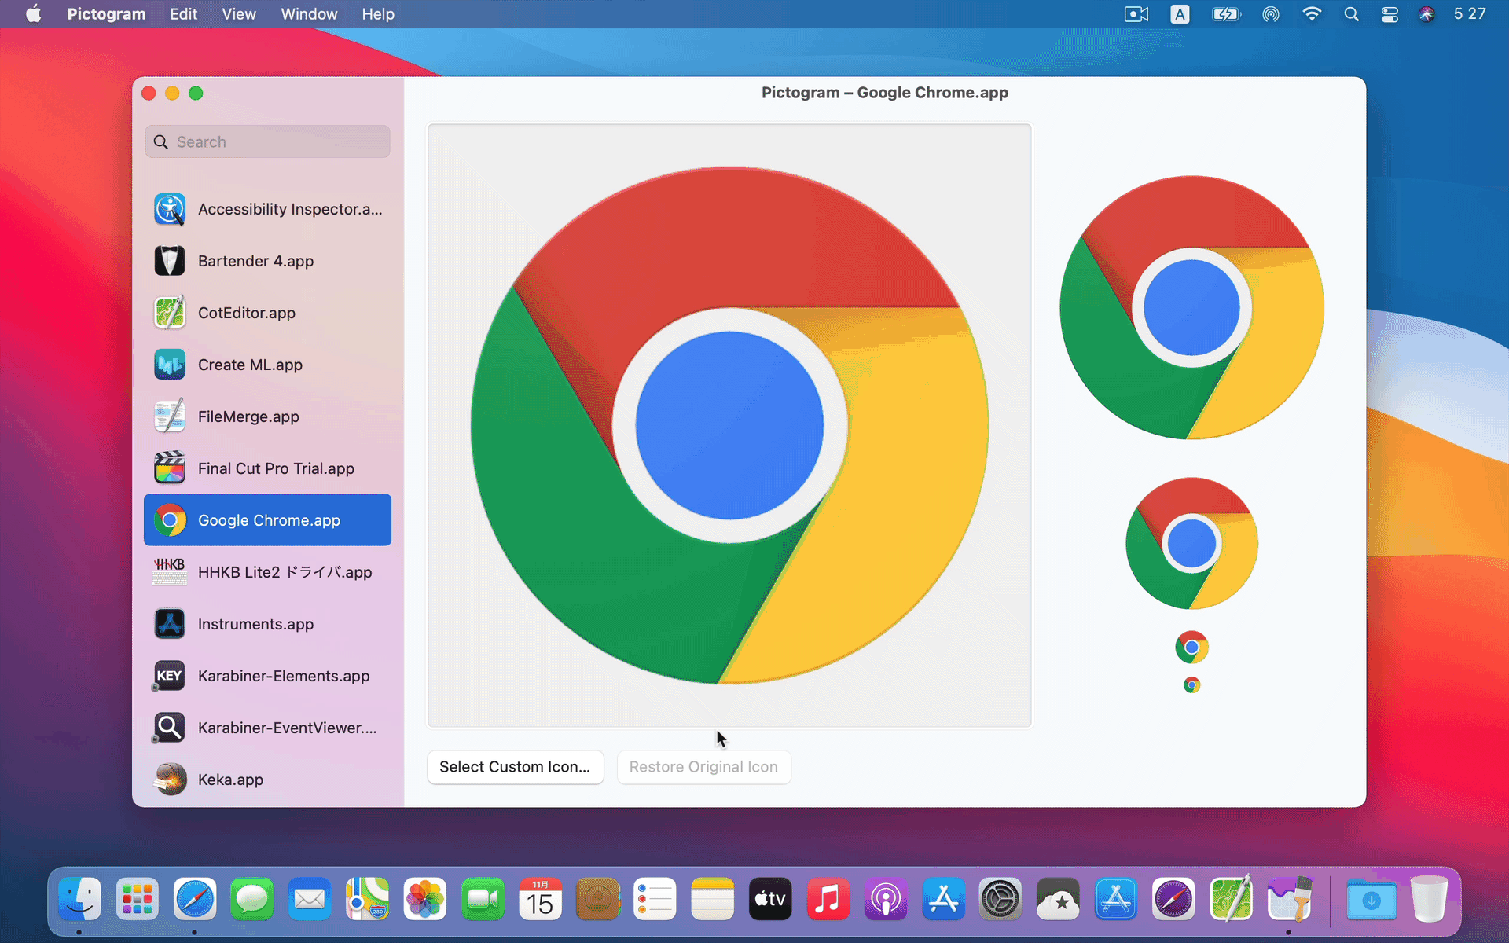This screenshot has width=1509, height=943.
Task: Open Karabiner-EventViewer app entry
Action: tap(267, 727)
